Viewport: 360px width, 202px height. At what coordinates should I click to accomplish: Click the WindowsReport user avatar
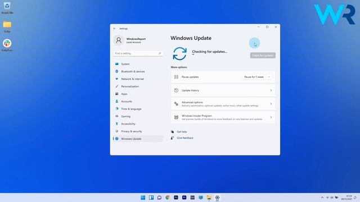click(119, 40)
